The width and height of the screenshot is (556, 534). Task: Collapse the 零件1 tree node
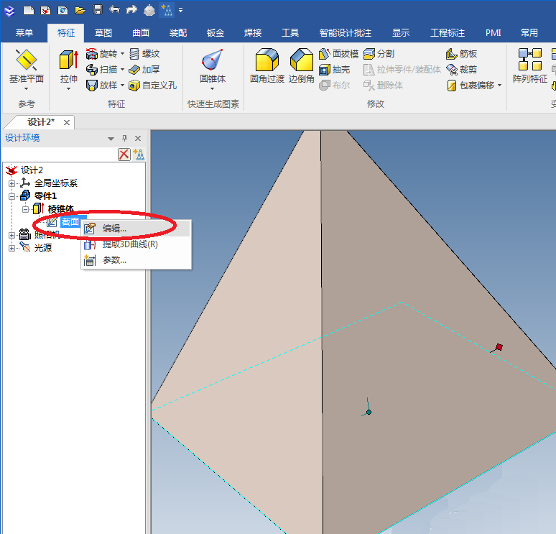click(x=11, y=196)
